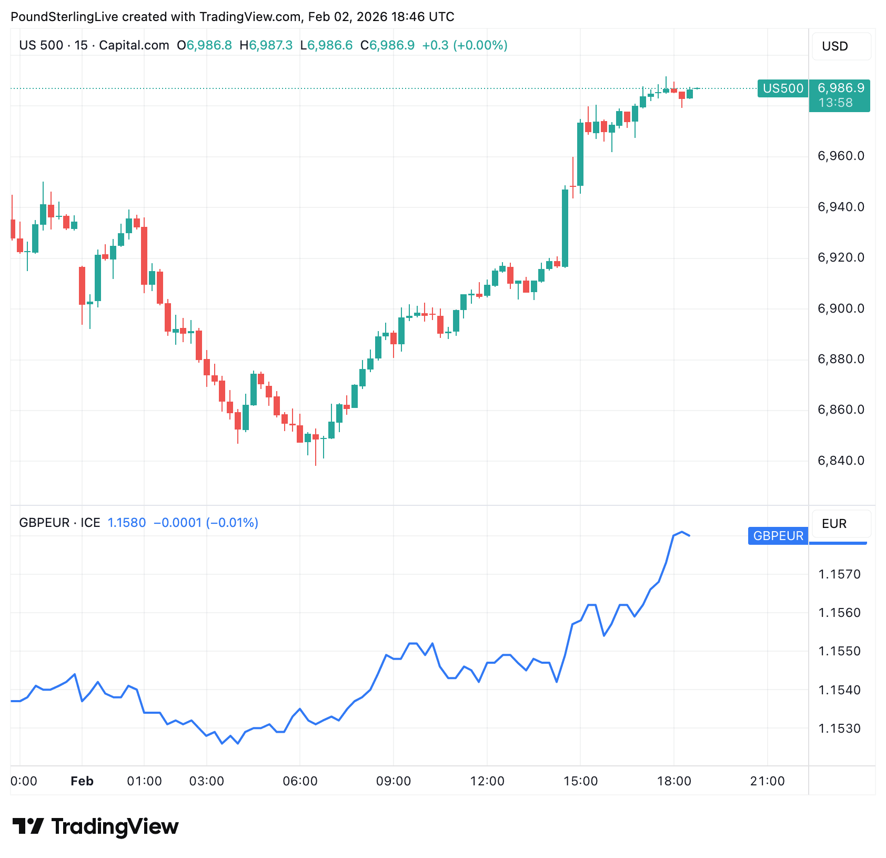Open the EUR currency selector
This screenshot has width=886, height=858.
click(841, 524)
